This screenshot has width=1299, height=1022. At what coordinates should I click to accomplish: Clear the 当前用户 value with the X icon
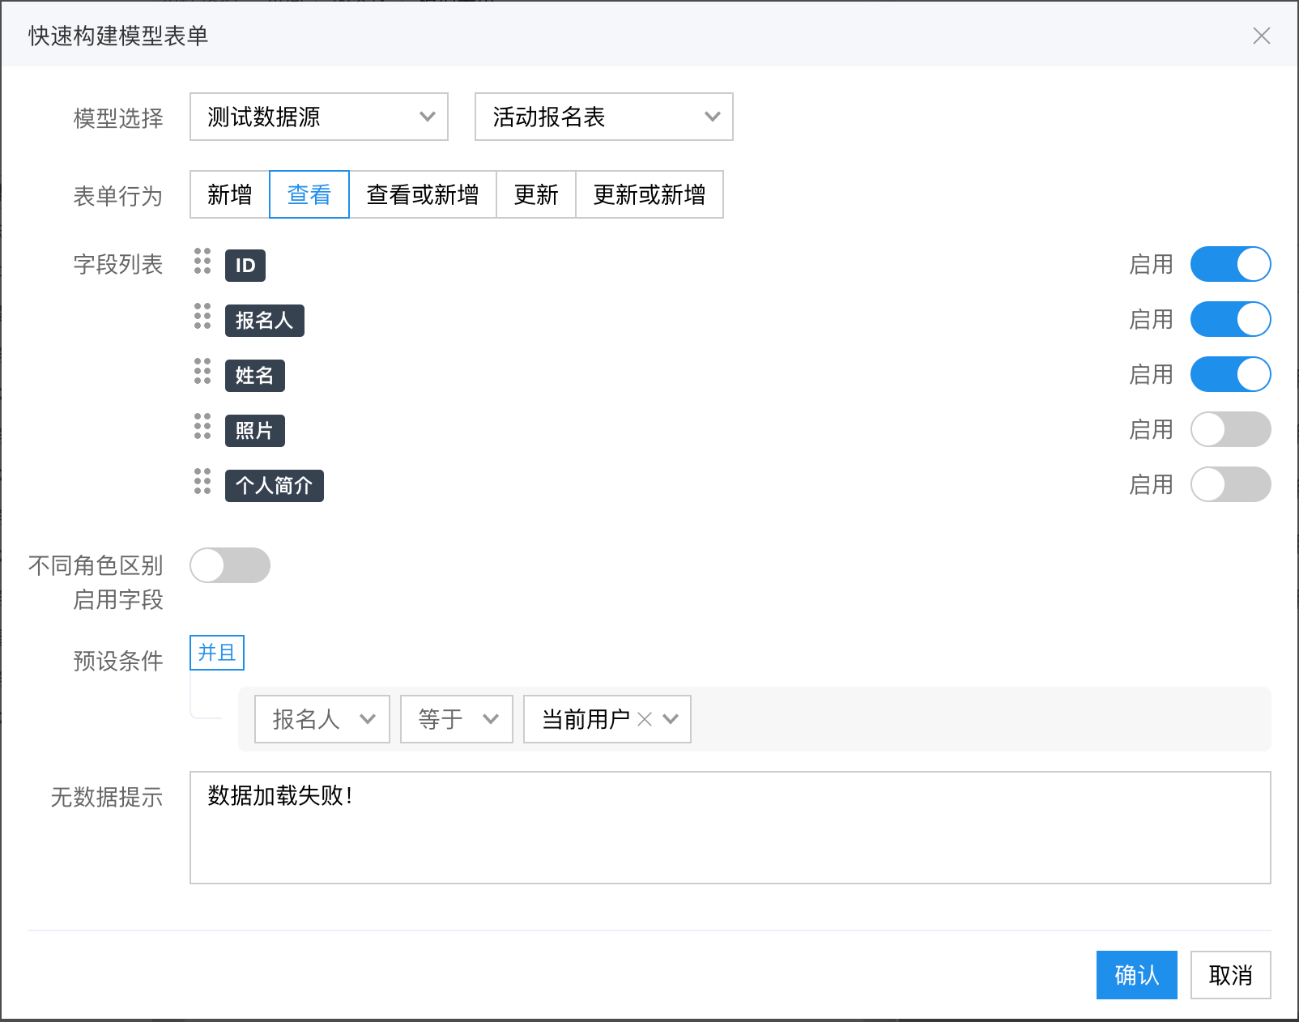click(645, 719)
